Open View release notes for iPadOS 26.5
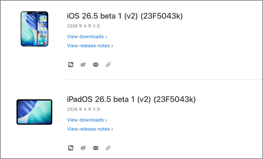The width and height of the screenshot is (263, 159). click(88, 129)
